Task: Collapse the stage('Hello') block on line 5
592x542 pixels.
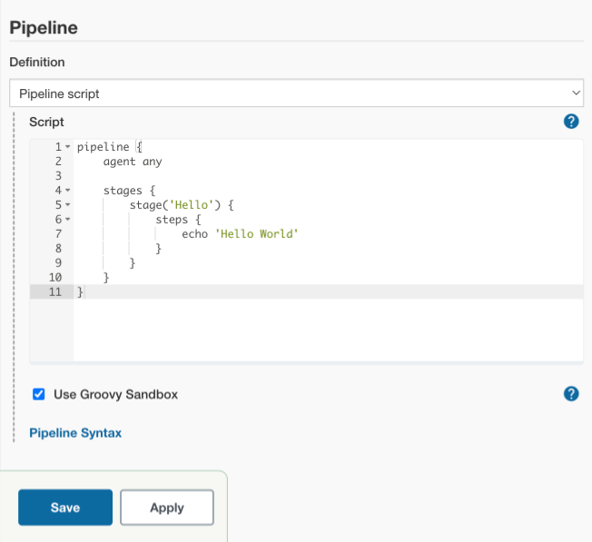Action: (x=67, y=205)
